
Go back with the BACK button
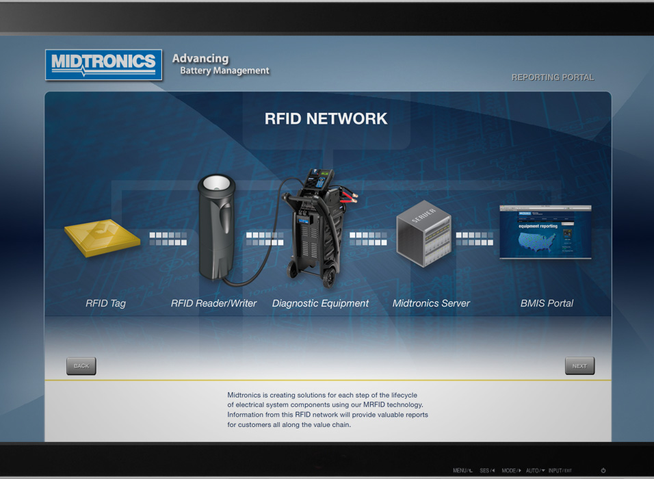point(81,366)
